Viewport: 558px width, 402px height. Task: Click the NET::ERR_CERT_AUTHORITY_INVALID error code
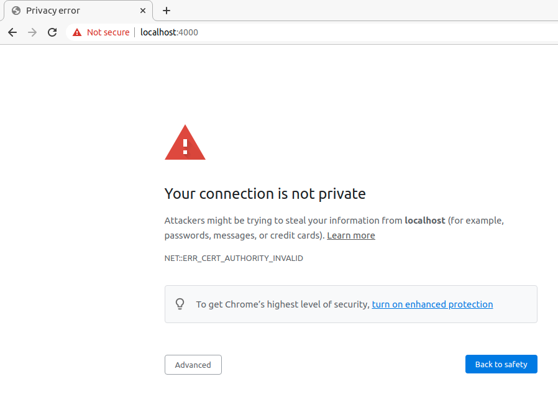tap(234, 258)
